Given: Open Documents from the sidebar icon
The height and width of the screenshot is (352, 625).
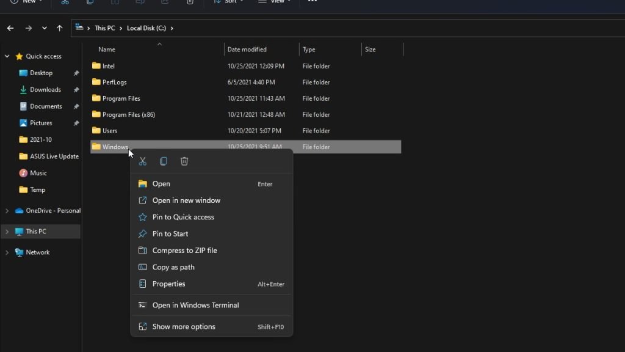Looking at the screenshot, I should (x=23, y=106).
